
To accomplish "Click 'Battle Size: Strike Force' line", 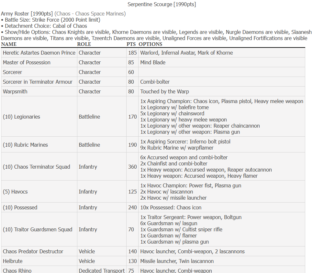I will [x=50, y=20].
